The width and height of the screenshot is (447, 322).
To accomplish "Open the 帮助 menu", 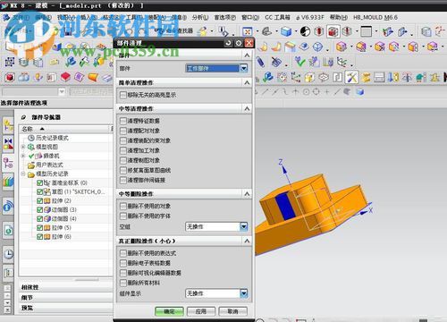I will point(339,18).
